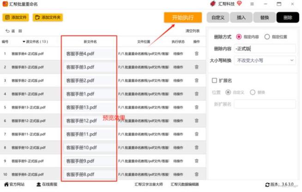
Task: Click new name cell 客服手册8.pdf
Action: [x=89, y=175]
